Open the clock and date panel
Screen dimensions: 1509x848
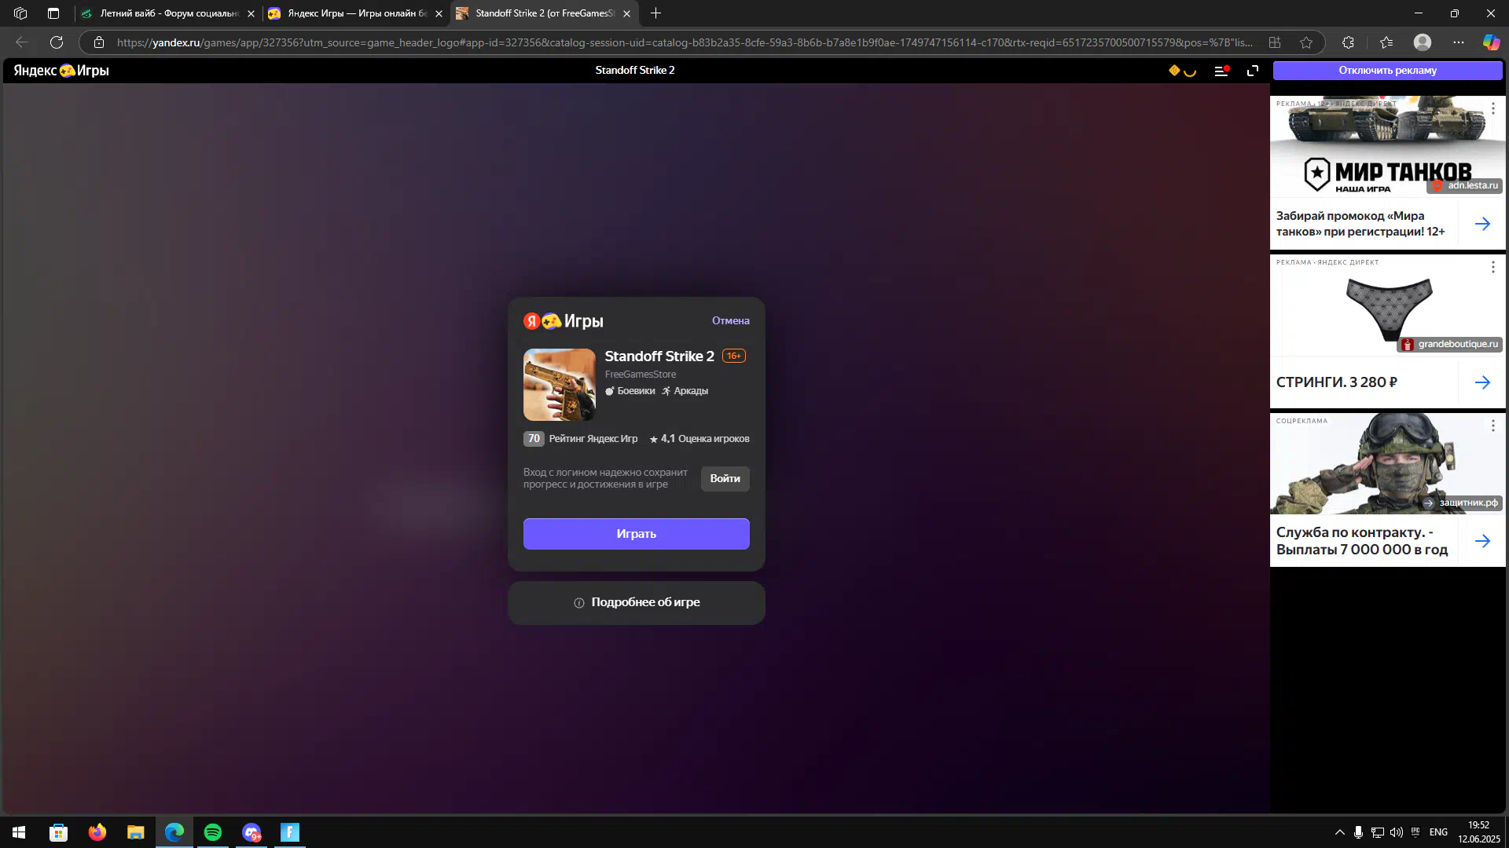(1478, 832)
